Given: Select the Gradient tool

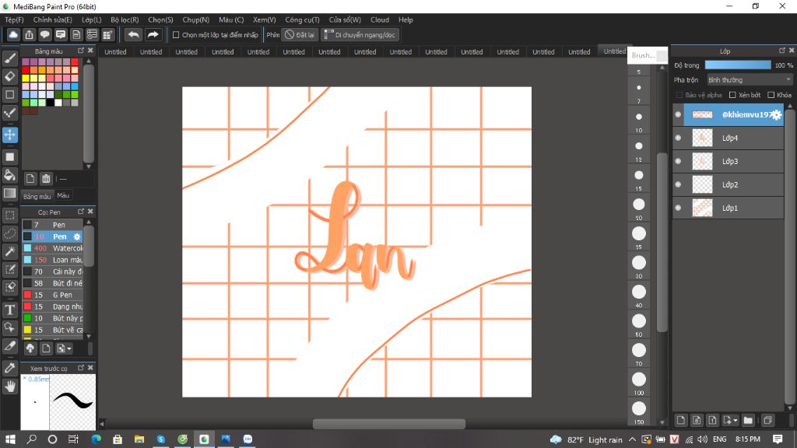Looking at the screenshot, I should pyautogui.click(x=9, y=194).
